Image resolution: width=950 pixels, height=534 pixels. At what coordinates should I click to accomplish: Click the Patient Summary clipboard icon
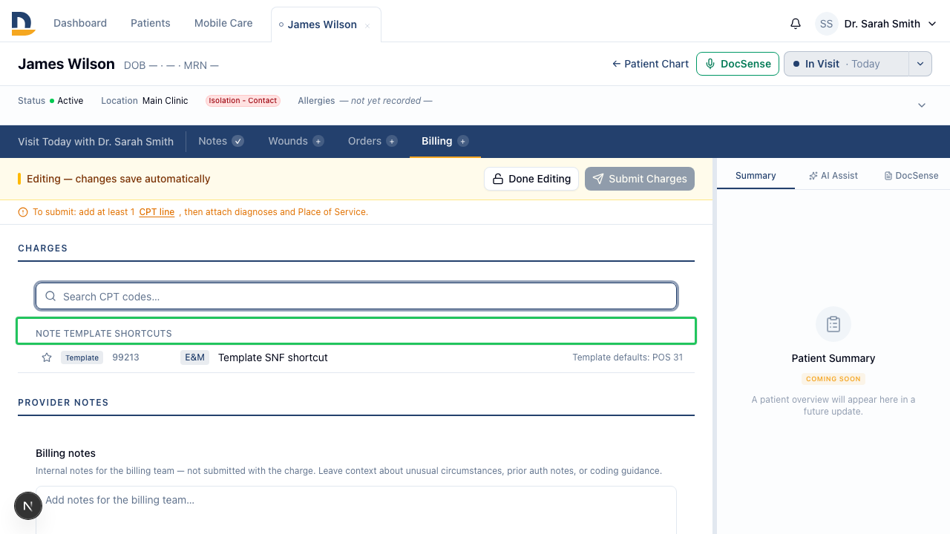[x=833, y=324]
